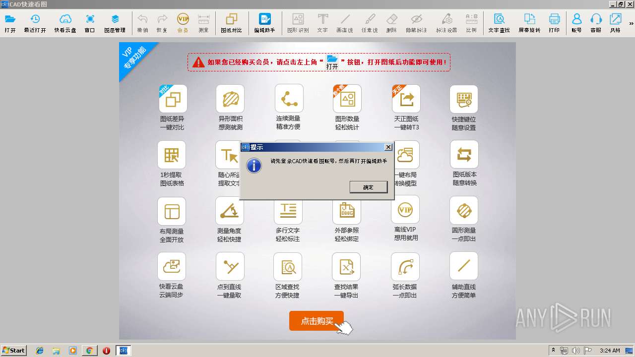
Task: Open the 风格 style icon
Action: tap(615, 23)
